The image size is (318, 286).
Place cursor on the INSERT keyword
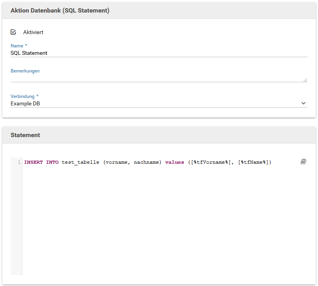click(33, 162)
